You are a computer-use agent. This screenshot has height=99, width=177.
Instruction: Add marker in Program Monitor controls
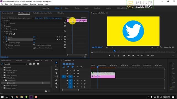pos(110,56)
